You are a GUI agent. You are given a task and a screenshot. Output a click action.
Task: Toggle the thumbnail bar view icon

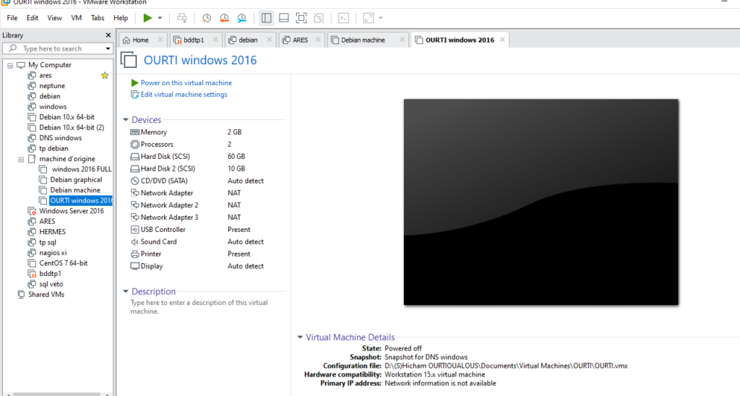coord(283,18)
